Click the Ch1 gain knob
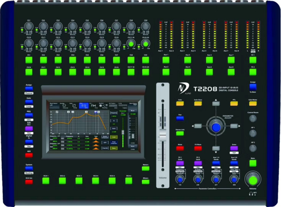The width and height of the screenshot is (281, 207). (29, 26)
